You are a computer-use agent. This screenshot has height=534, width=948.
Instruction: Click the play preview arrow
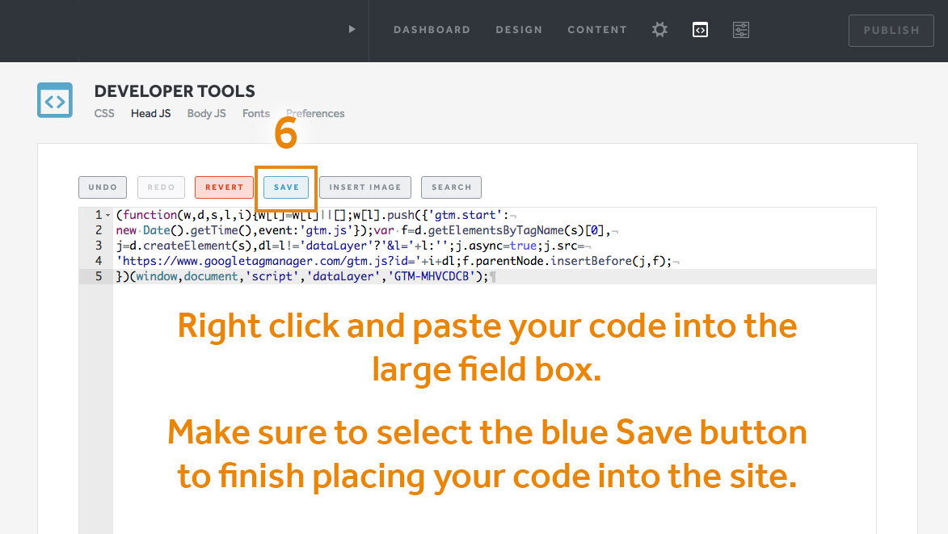coord(352,29)
